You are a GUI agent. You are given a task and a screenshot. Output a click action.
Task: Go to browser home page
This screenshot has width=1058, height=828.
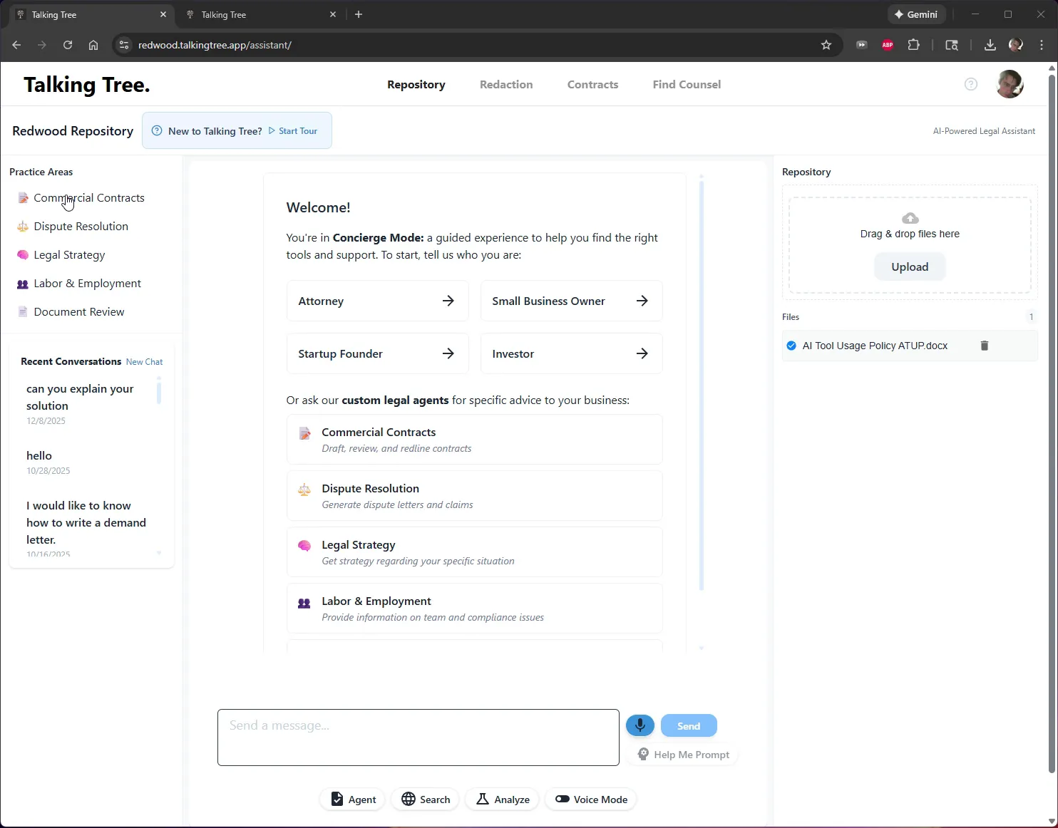pos(93,45)
